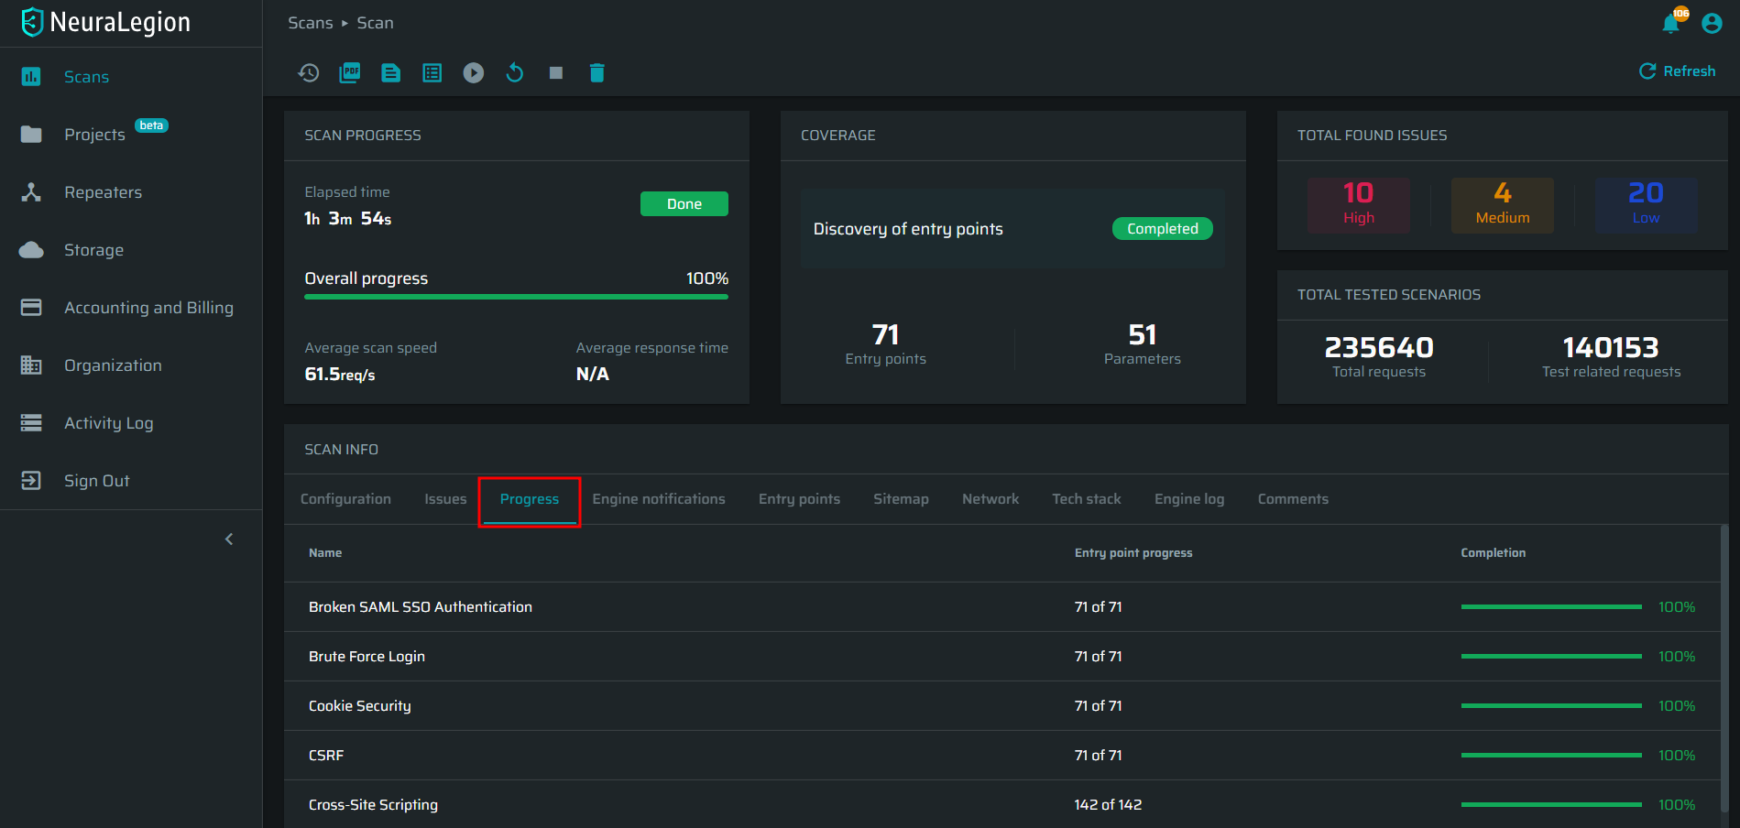Open the Network tab
Viewport: 1740px width, 828px height.
pyautogui.click(x=990, y=499)
